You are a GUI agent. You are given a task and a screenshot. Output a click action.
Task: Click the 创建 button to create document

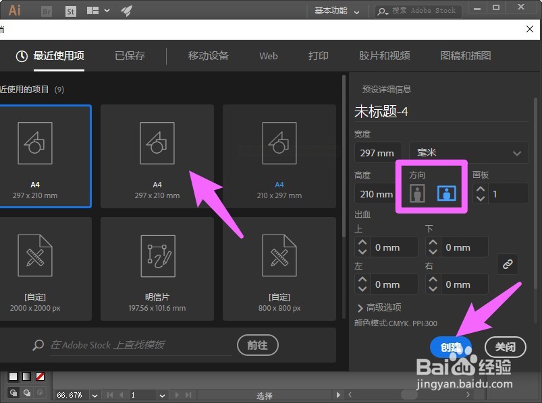pos(451,347)
